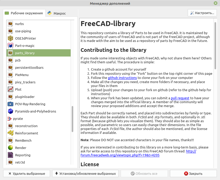Click the reconstruction package icon

click(x=10, y=126)
